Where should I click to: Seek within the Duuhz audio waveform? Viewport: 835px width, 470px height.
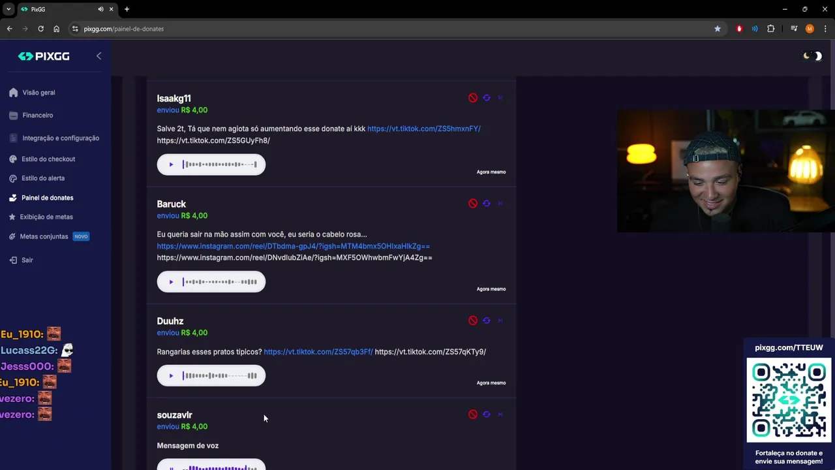pyautogui.click(x=220, y=375)
